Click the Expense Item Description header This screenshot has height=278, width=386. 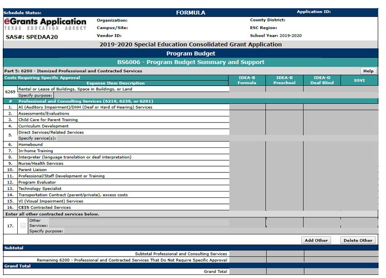[116, 83]
